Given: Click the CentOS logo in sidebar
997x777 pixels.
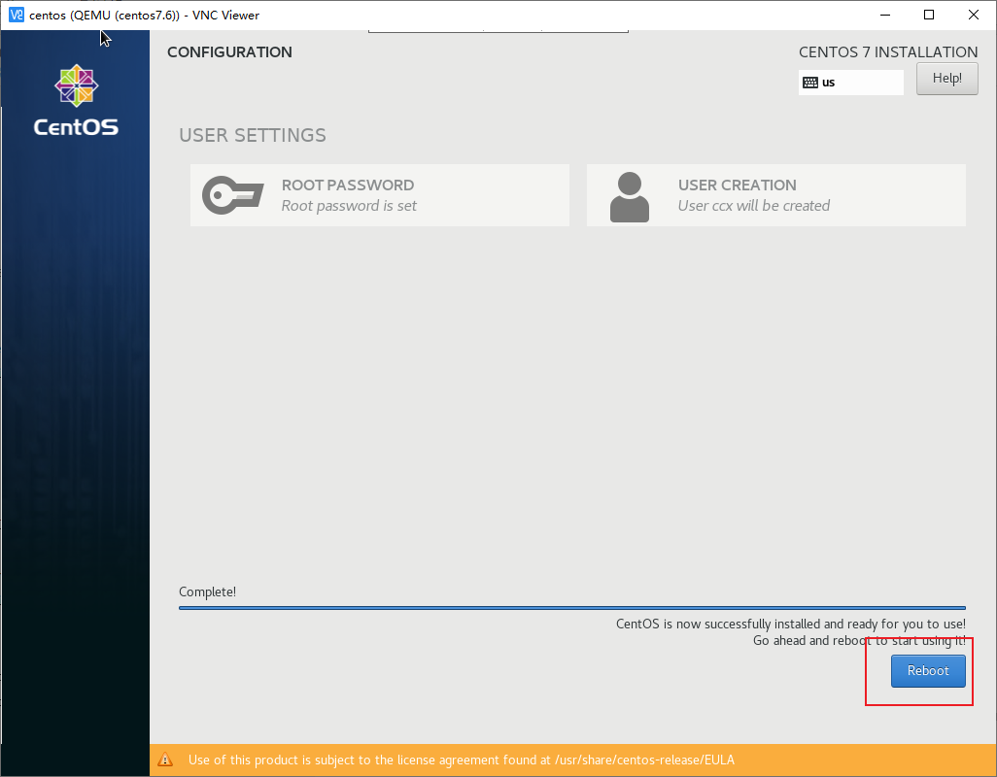Looking at the screenshot, I should click(76, 100).
